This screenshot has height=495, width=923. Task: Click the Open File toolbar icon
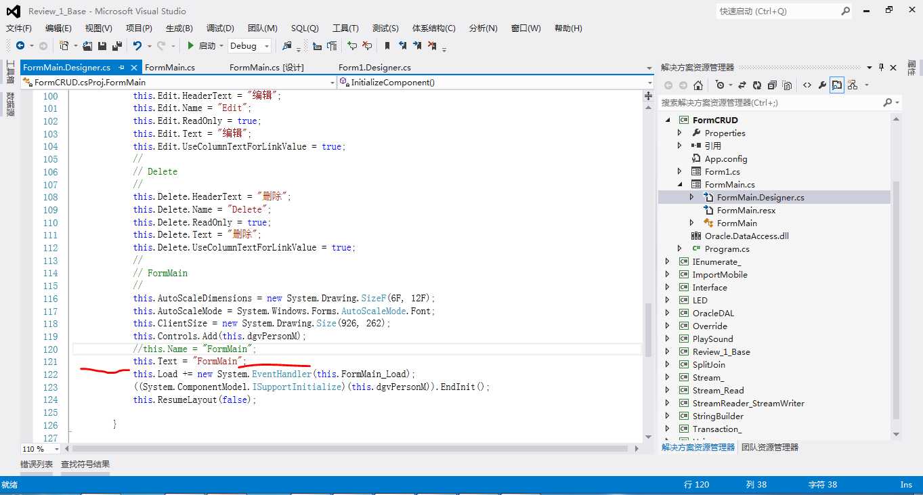tap(88, 45)
